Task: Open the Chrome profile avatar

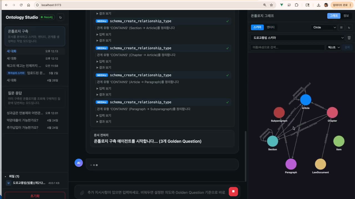Action: click(x=326, y=5)
